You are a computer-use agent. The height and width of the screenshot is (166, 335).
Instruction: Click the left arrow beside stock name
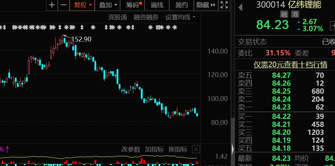[x=241, y=8]
